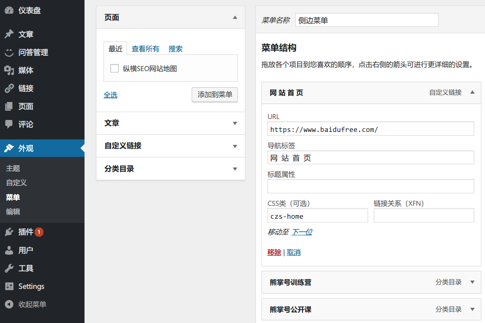Check the 纵横SEO网站地图 checkbox

115,69
